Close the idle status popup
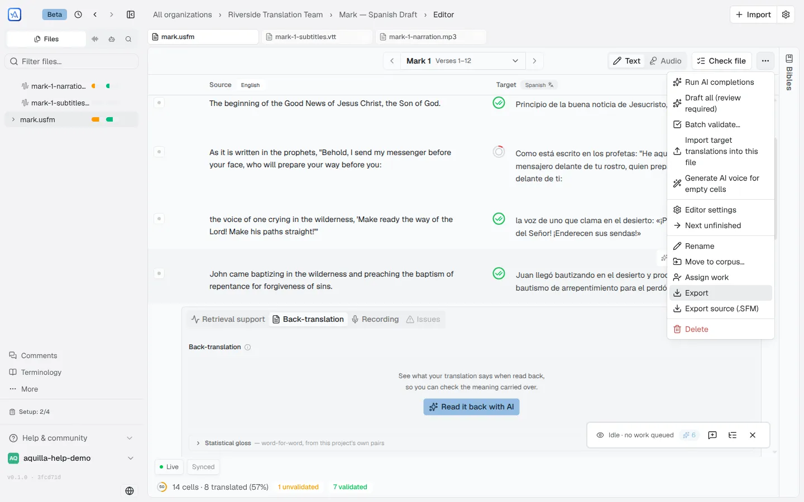 pyautogui.click(x=753, y=435)
